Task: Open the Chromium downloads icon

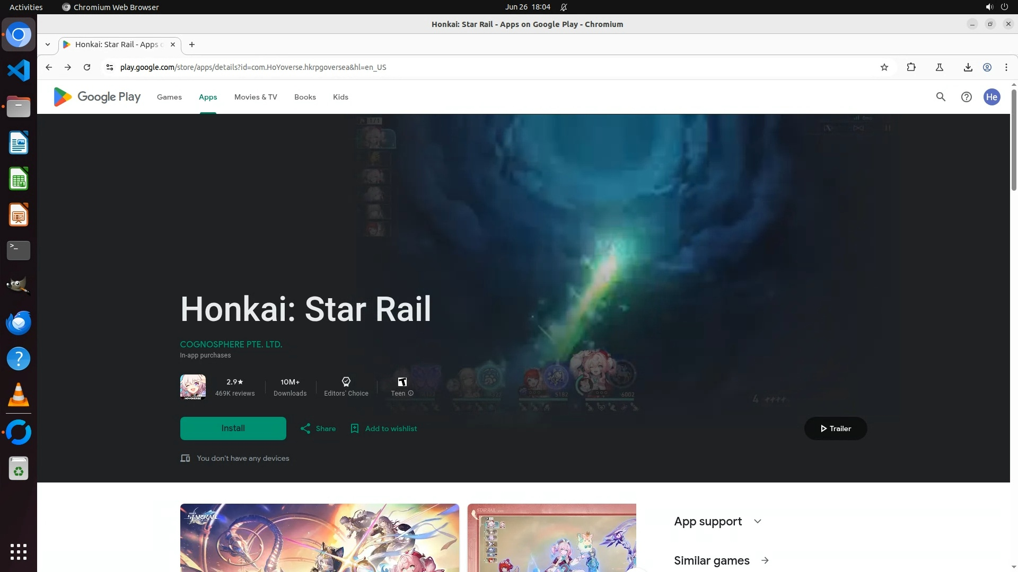Action: pyautogui.click(x=968, y=67)
